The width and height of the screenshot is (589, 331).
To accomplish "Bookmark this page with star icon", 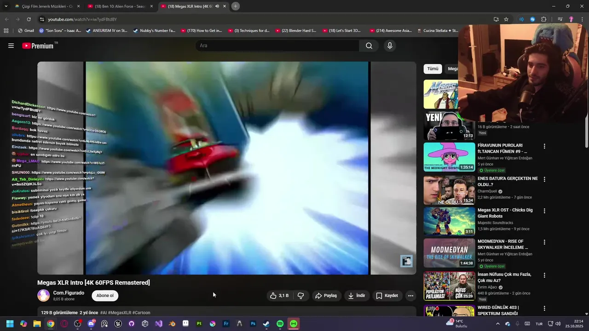I will [506, 19].
